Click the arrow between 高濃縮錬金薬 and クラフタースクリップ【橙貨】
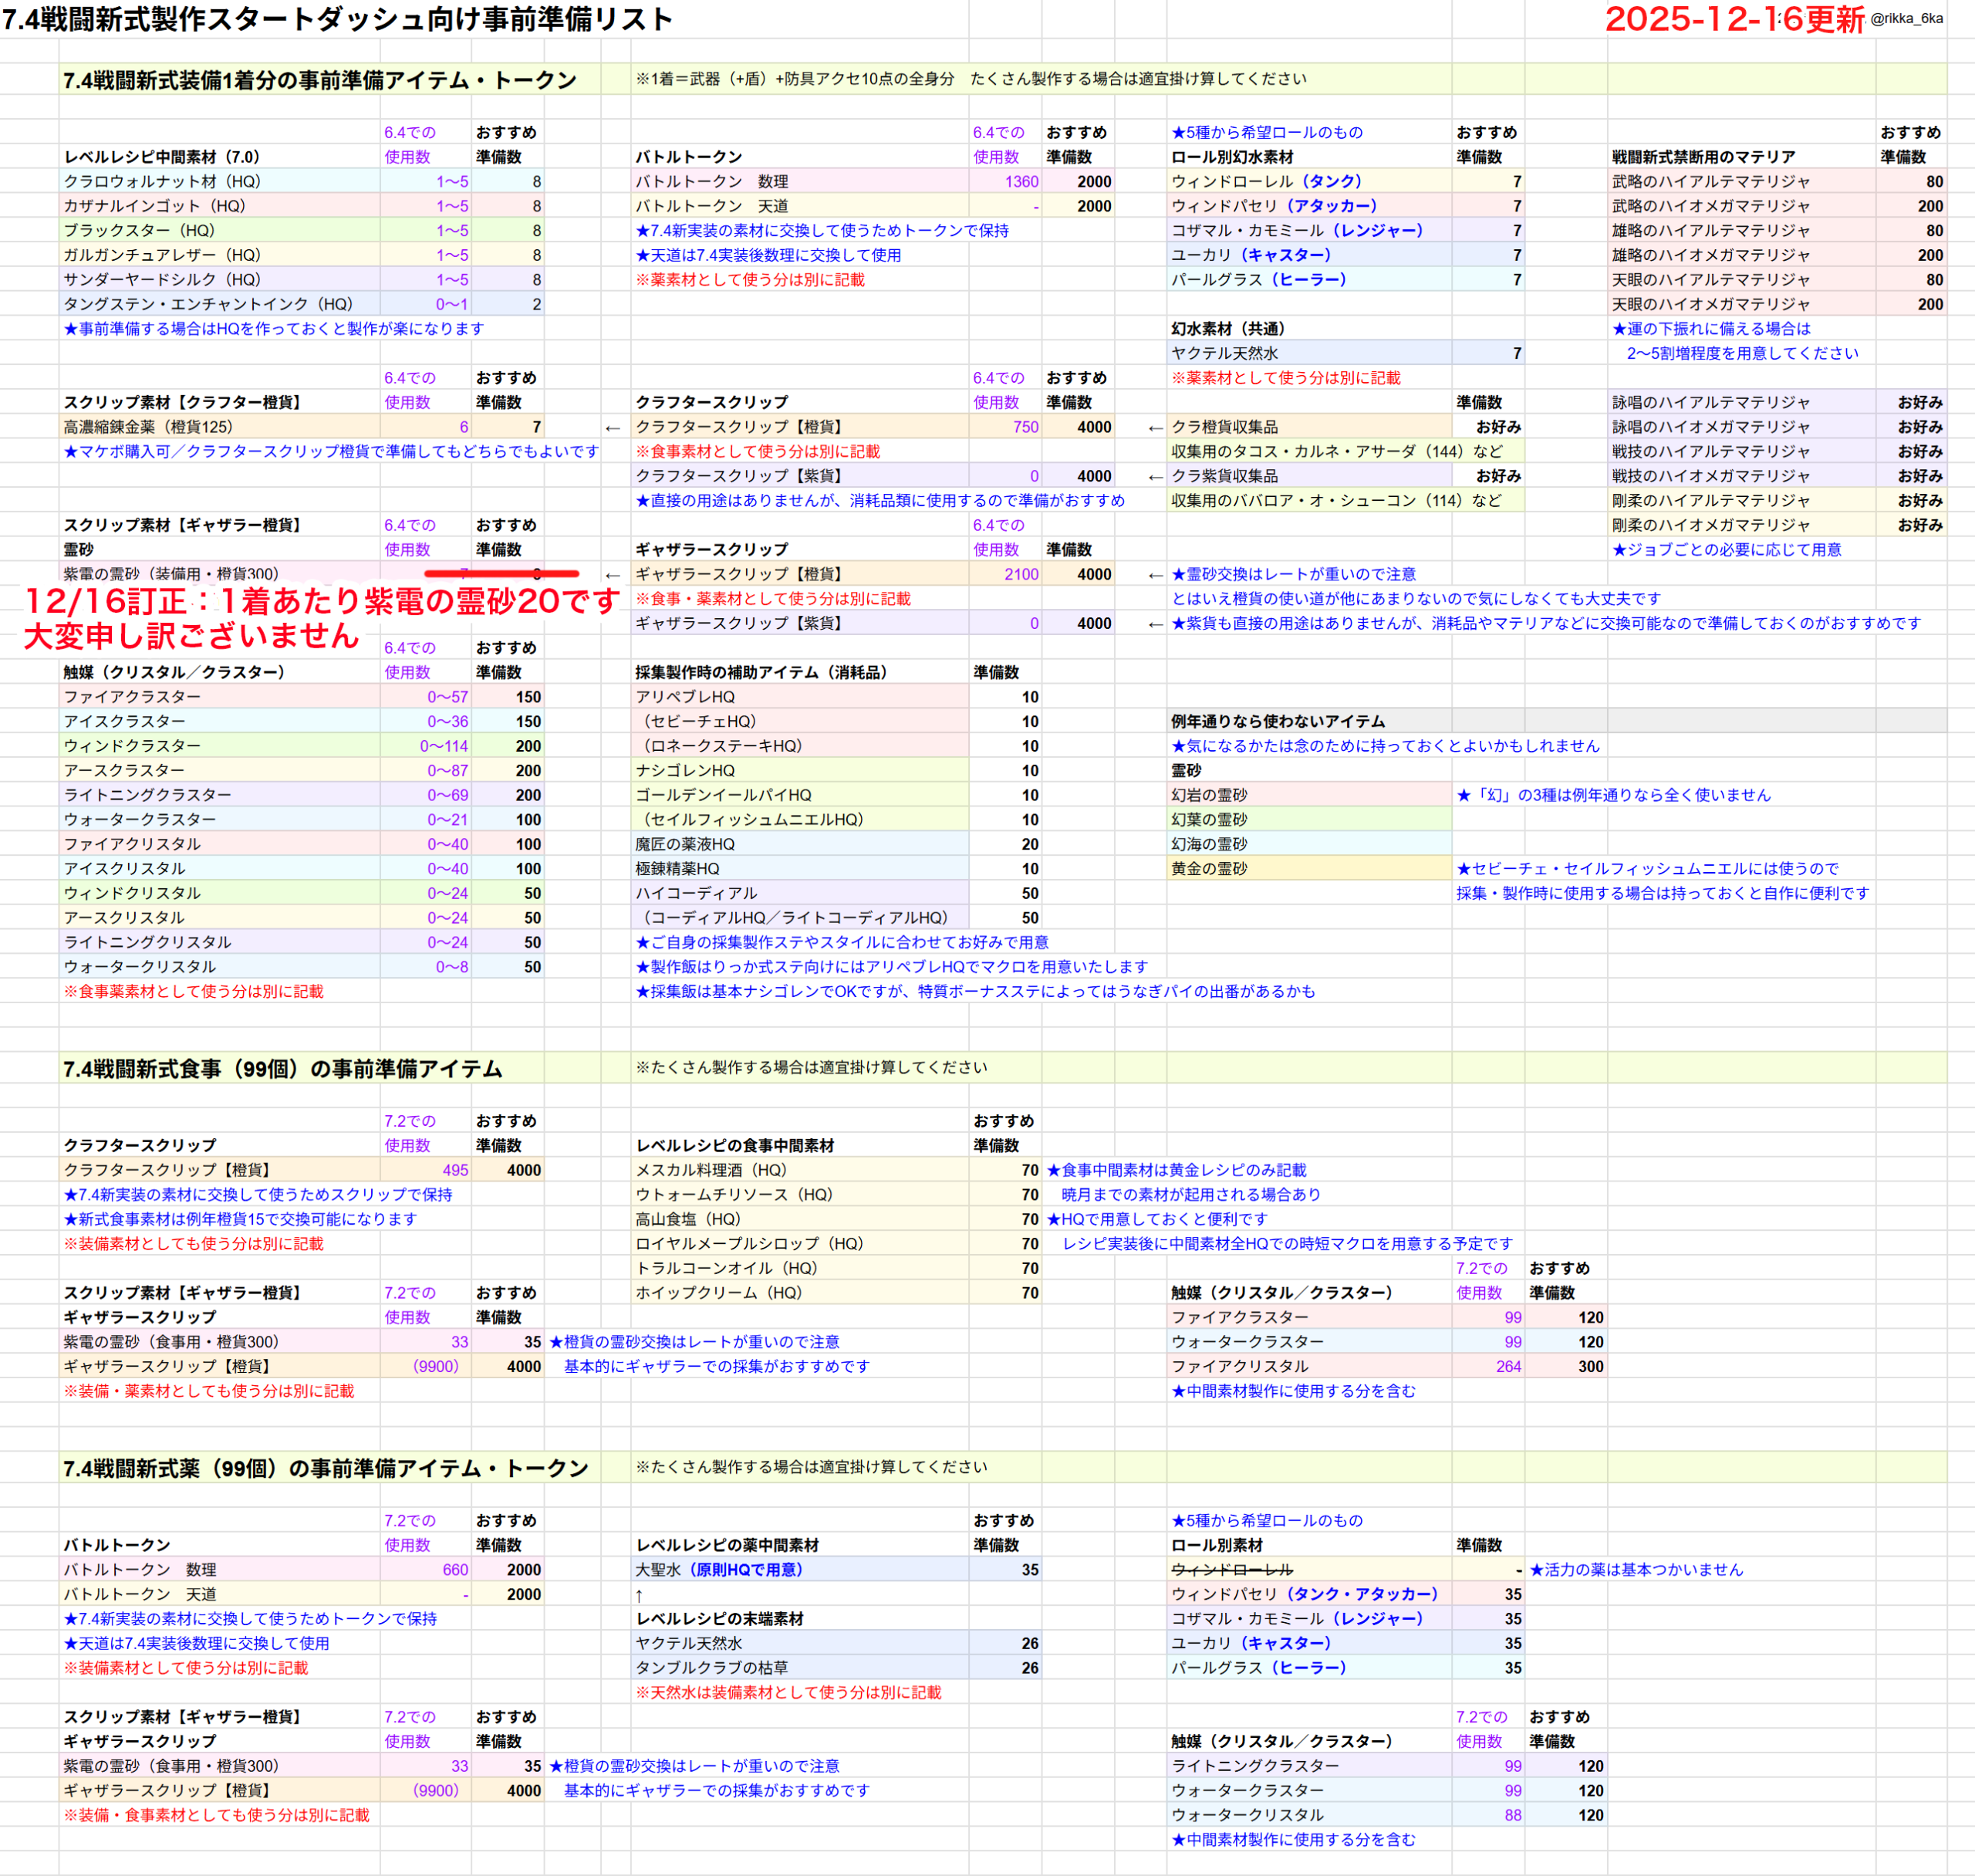The height and width of the screenshot is (1876, 1975). pos(613,428)
